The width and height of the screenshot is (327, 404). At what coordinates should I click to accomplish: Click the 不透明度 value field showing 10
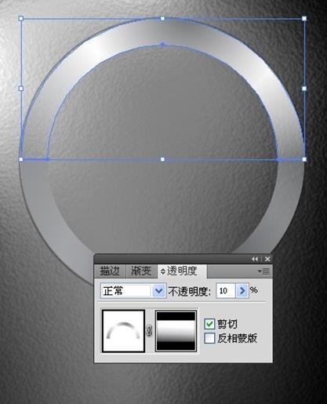pyautogui.click(x=226, y=290)
